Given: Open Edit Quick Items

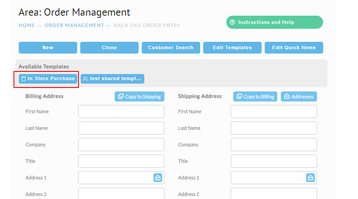Looking at the screenshot, I should click(293, 47).
